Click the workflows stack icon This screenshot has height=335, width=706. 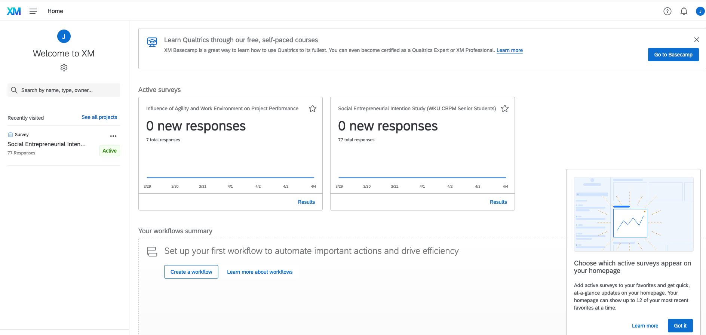pyautogui.click(x=152, y=251)
